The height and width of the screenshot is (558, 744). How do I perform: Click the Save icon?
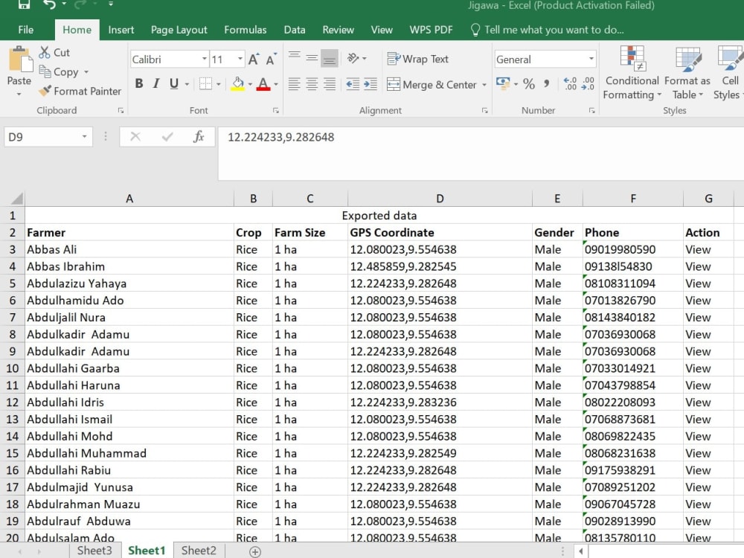[x=25, y=5]
